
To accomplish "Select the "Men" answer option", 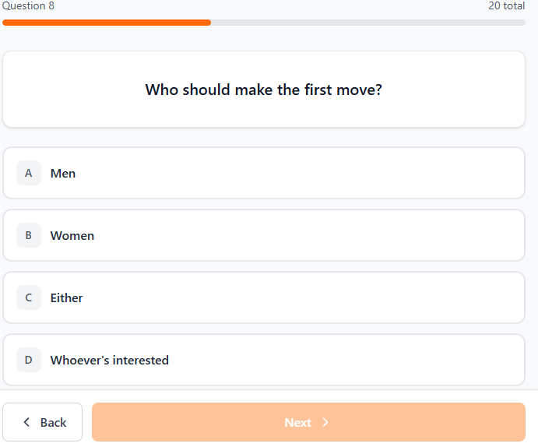I will [x=63, y=173].
